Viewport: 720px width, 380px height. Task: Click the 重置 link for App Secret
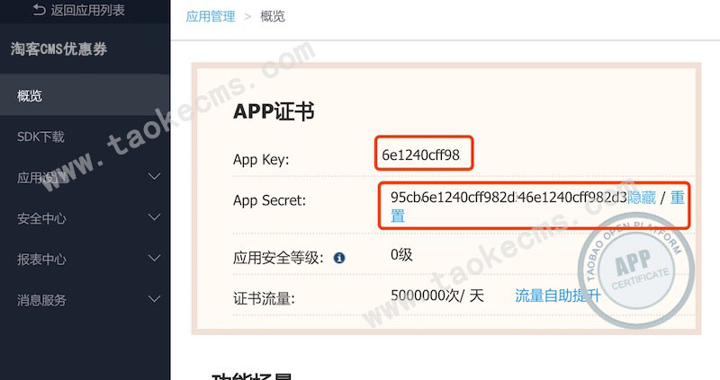(x=678, y=198)
